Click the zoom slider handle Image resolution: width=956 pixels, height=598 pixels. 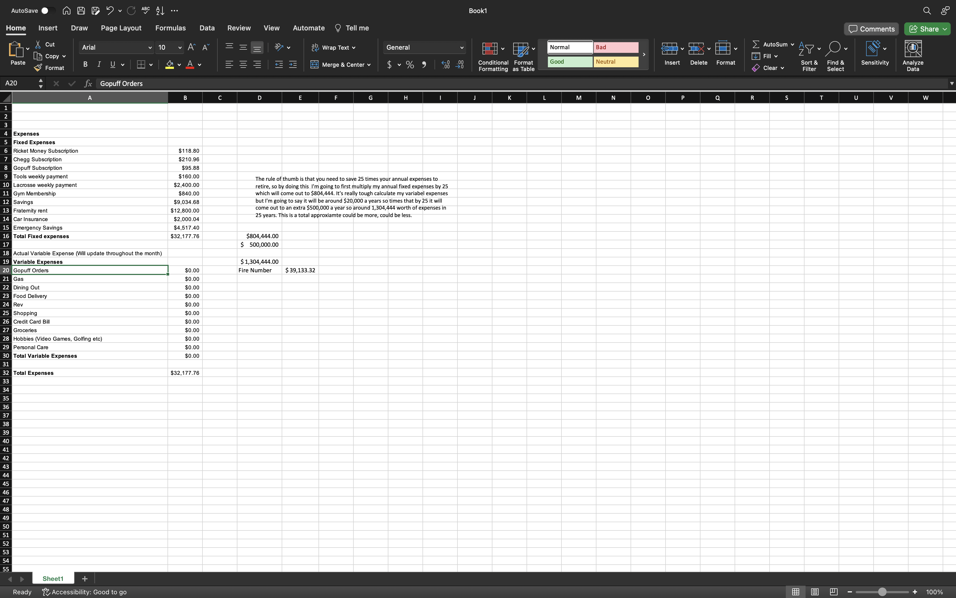(x=882, y=592)
